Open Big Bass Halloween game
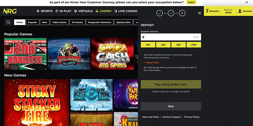The width and height of the screenshot is (253, 126). 69,54
